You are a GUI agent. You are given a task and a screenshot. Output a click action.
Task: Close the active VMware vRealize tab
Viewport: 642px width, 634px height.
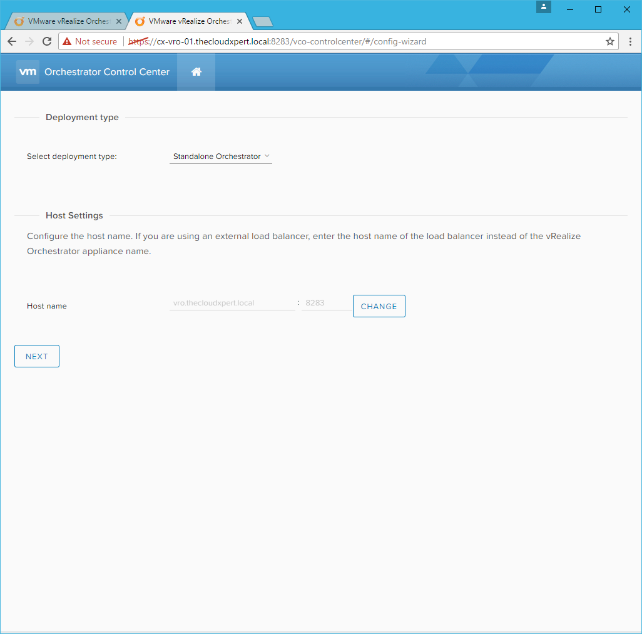pos(240,21)
